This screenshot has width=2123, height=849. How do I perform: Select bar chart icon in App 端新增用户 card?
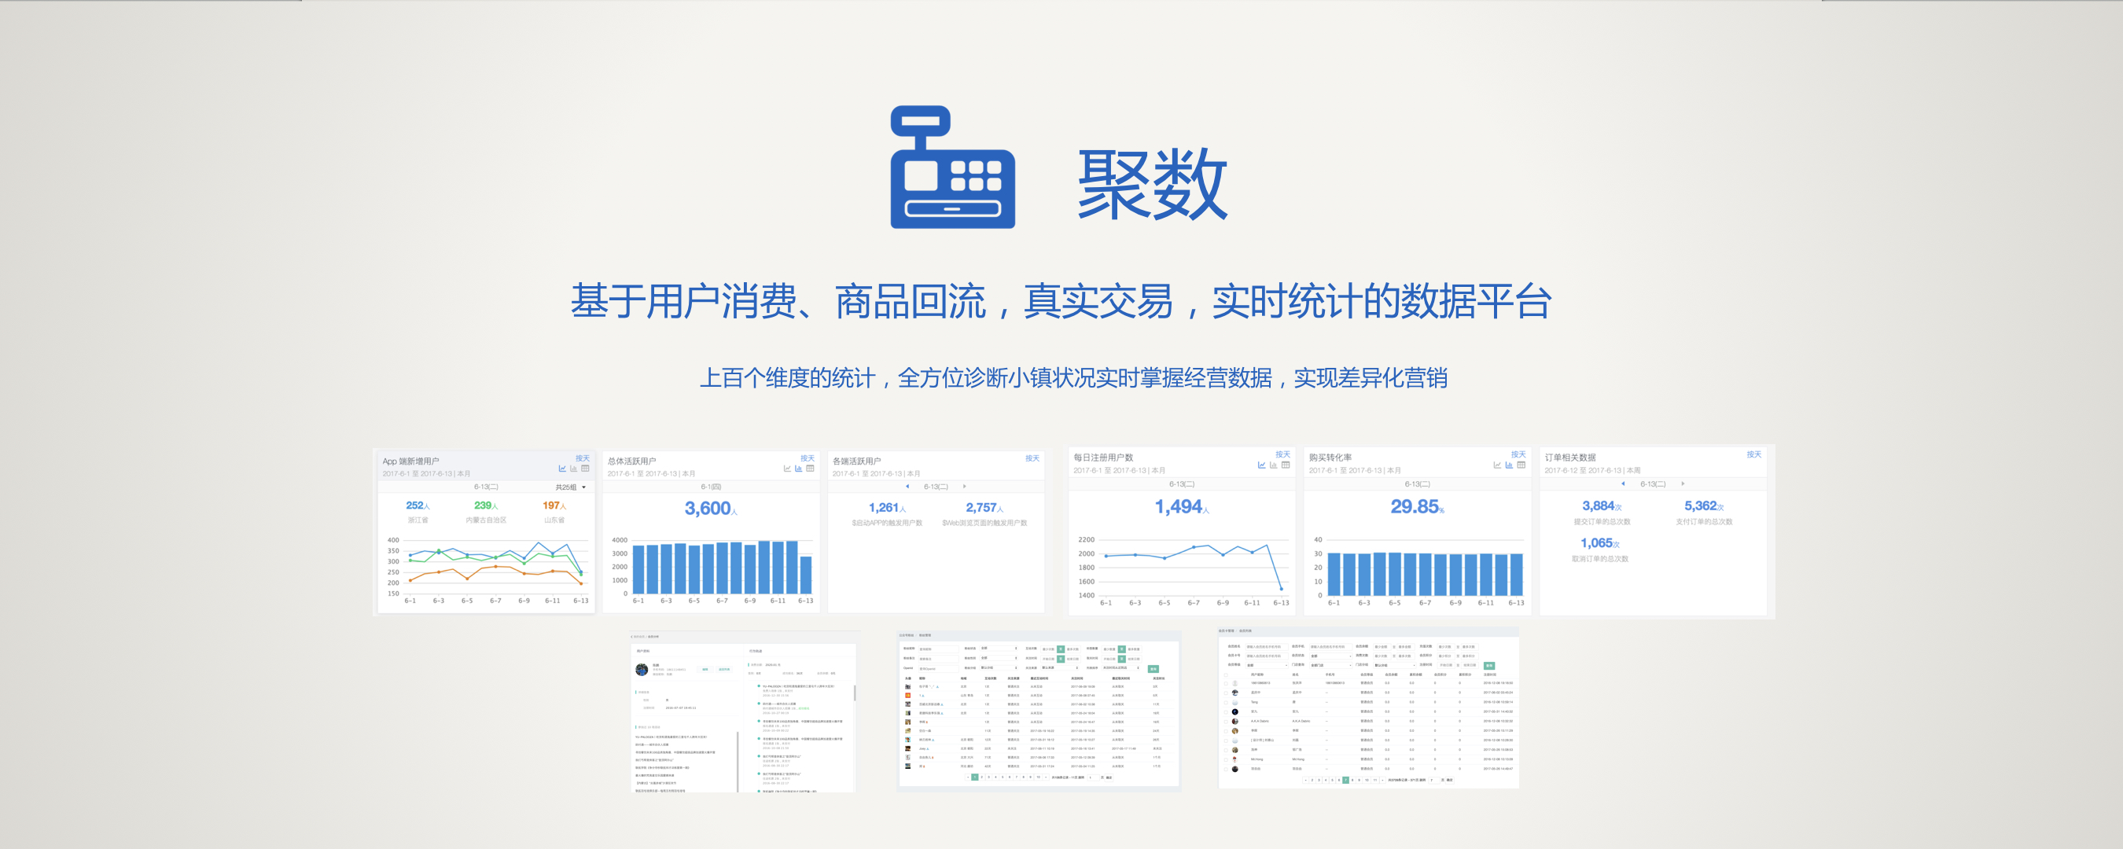(x=574, y=469)
